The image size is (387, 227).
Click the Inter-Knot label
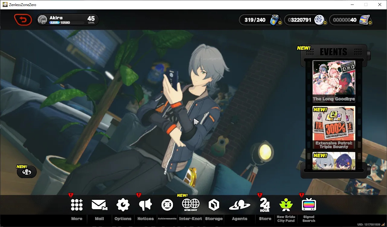click(x=191, y=219)
